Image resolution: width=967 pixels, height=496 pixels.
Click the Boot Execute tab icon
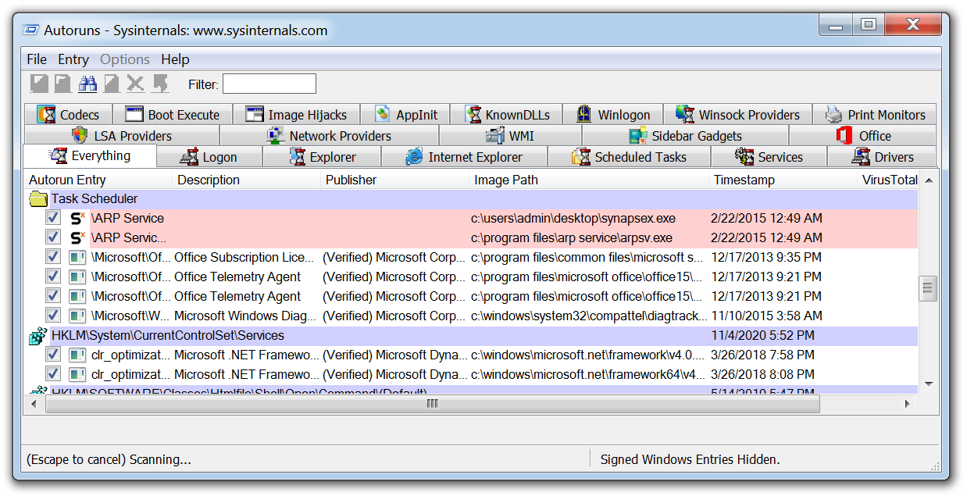[x=134, y=115]
